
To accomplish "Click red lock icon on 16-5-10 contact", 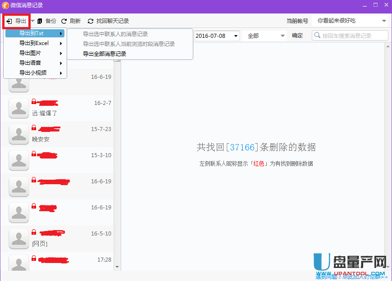I will 34,232.
